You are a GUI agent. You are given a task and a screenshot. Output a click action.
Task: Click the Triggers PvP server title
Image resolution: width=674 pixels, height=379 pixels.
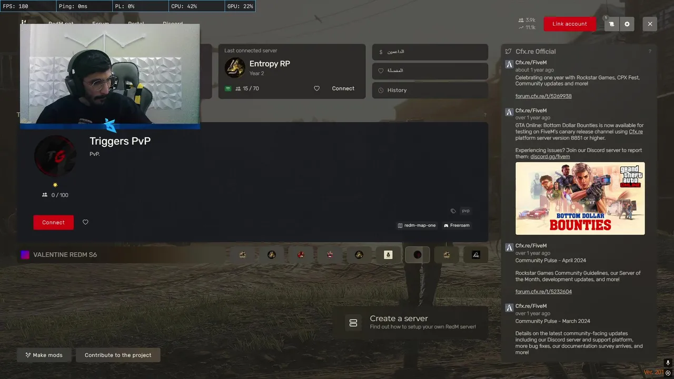120,141
